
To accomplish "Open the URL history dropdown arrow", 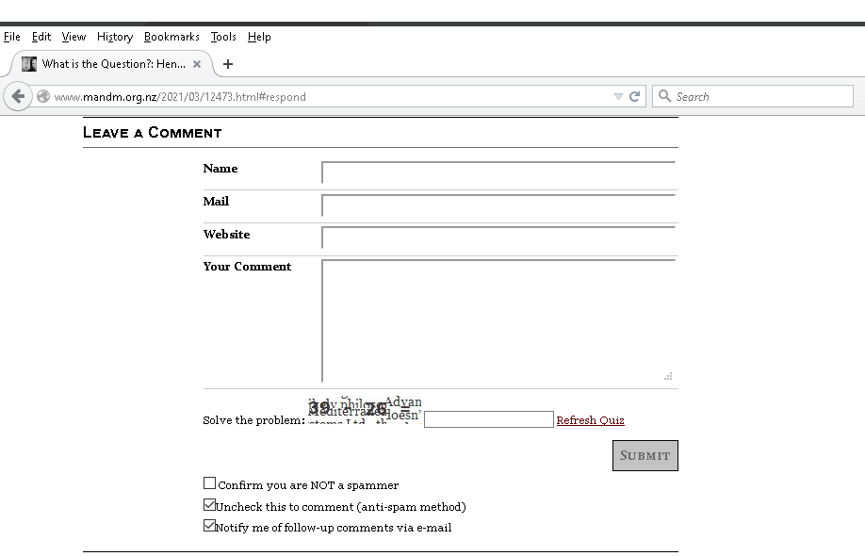I will tap(618, 96).
